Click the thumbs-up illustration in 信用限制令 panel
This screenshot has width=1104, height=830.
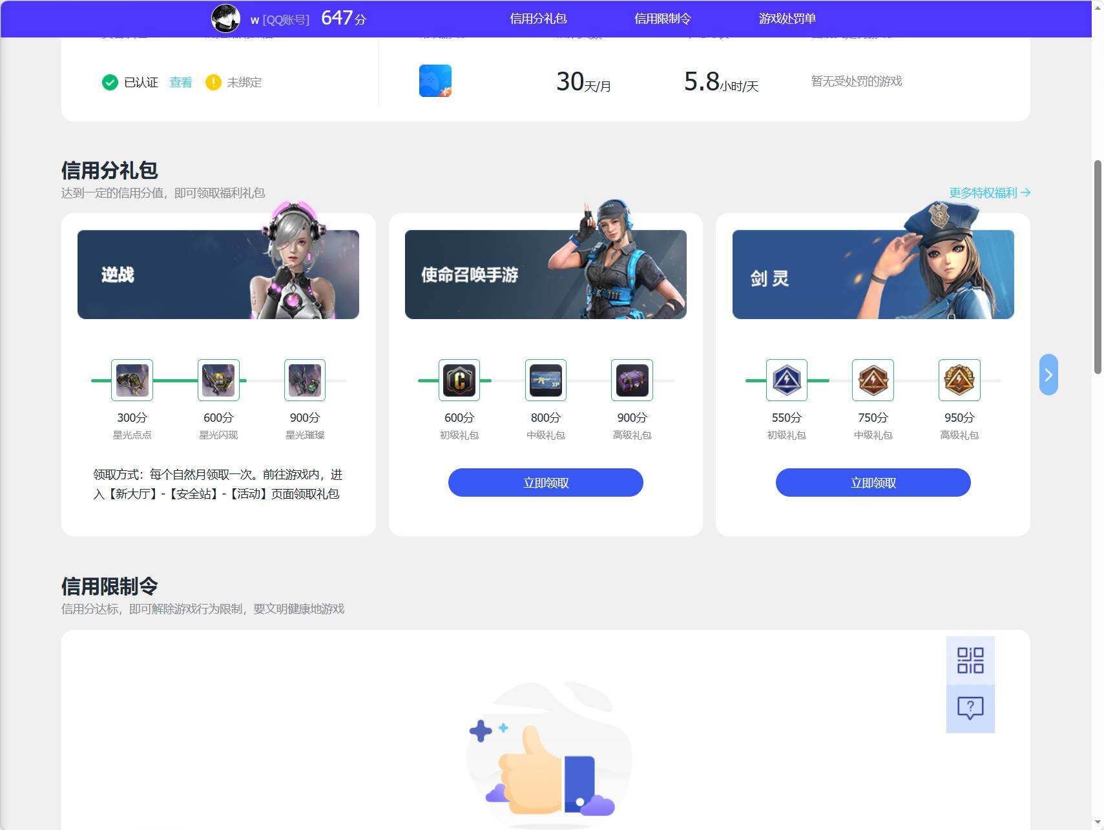[548, 756]
